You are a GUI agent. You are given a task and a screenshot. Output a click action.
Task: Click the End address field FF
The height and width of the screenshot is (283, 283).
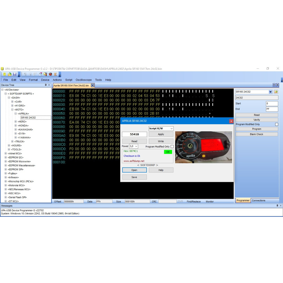pyautogui.click(x=272, y=109)
